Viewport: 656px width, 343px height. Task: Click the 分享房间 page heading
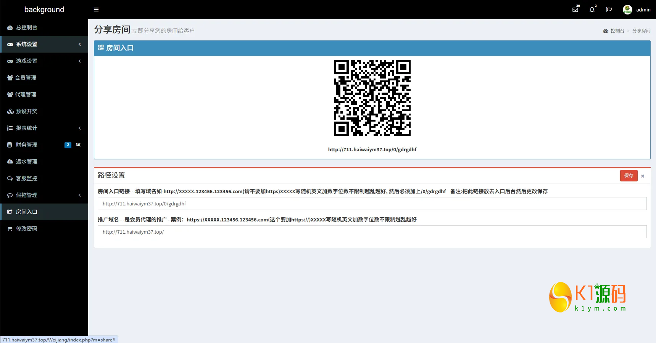[112, 30]
